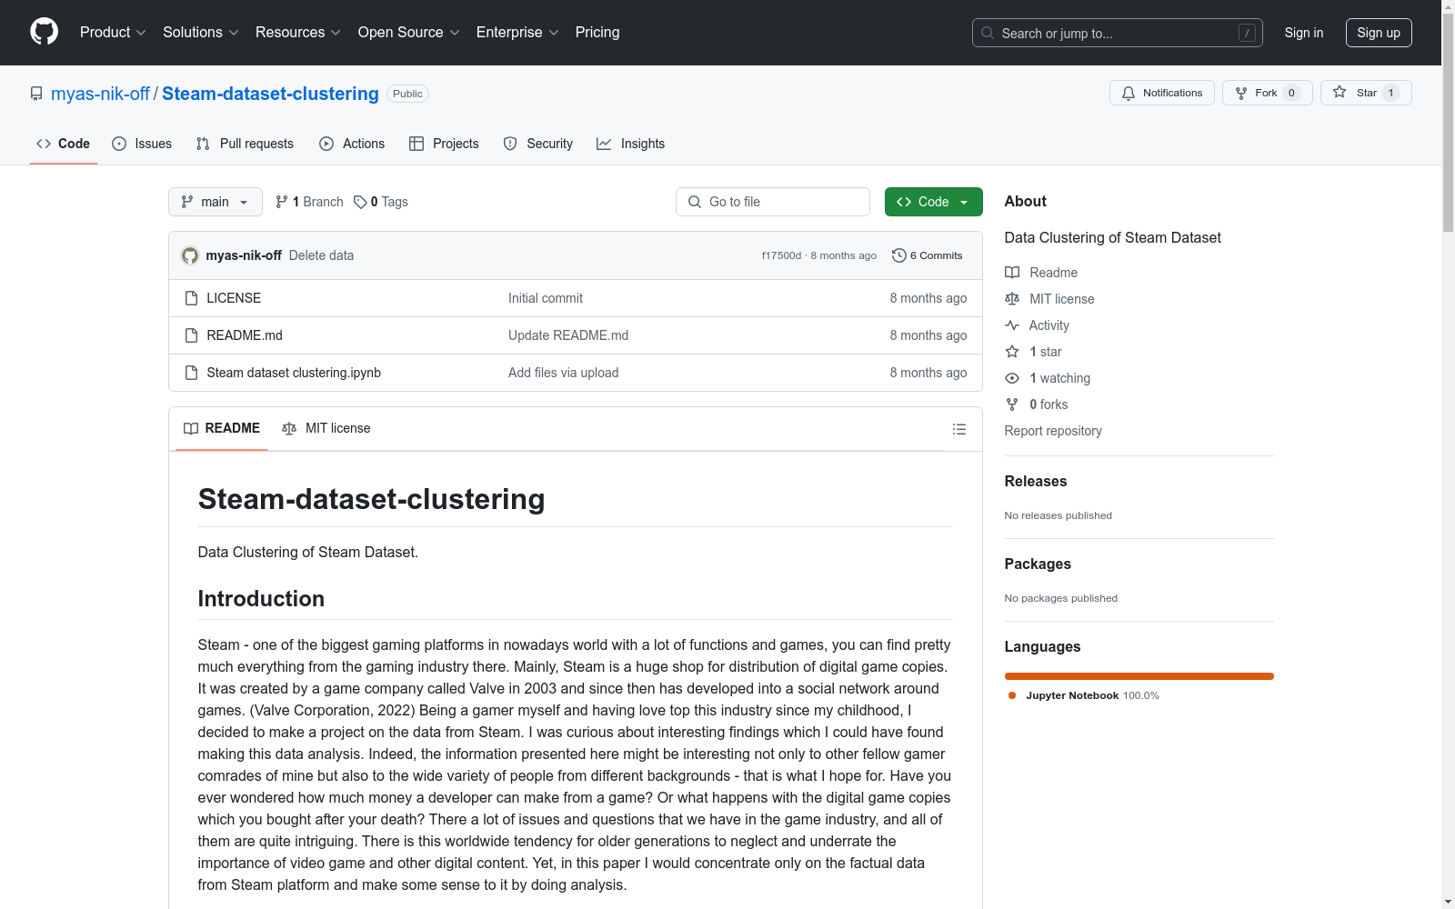This screenshot has height=909, width=1455.
Task: Open the Delete data commit message
Action: tap(321, 255)
